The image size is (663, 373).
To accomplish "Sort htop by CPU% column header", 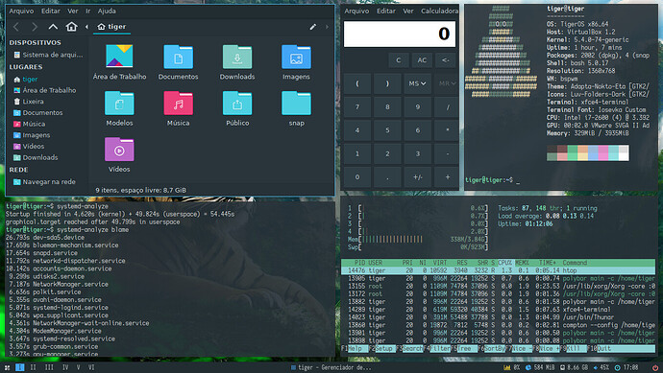I will click(504, 263).
